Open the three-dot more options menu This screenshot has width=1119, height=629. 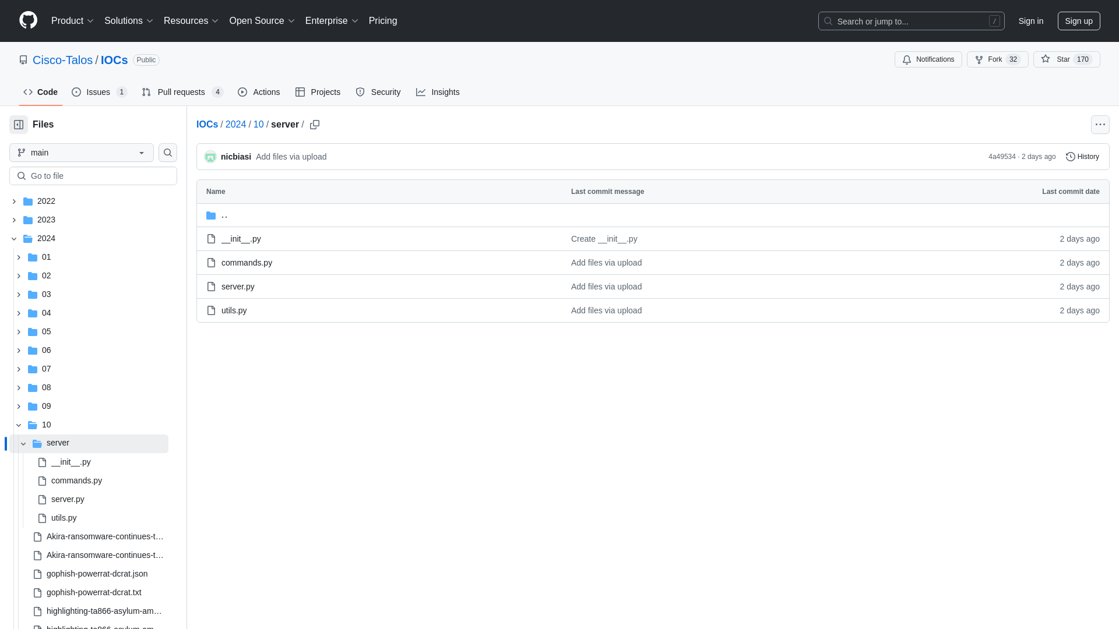pyautogui.click(x=1100, y=125)
